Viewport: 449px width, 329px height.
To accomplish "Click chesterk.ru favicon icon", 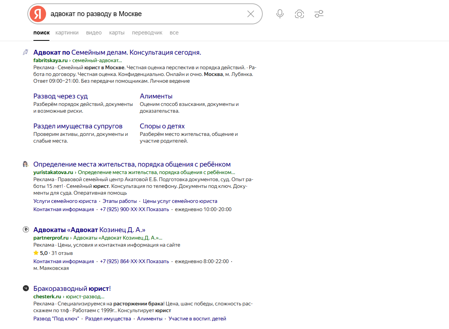I will 26,288.
